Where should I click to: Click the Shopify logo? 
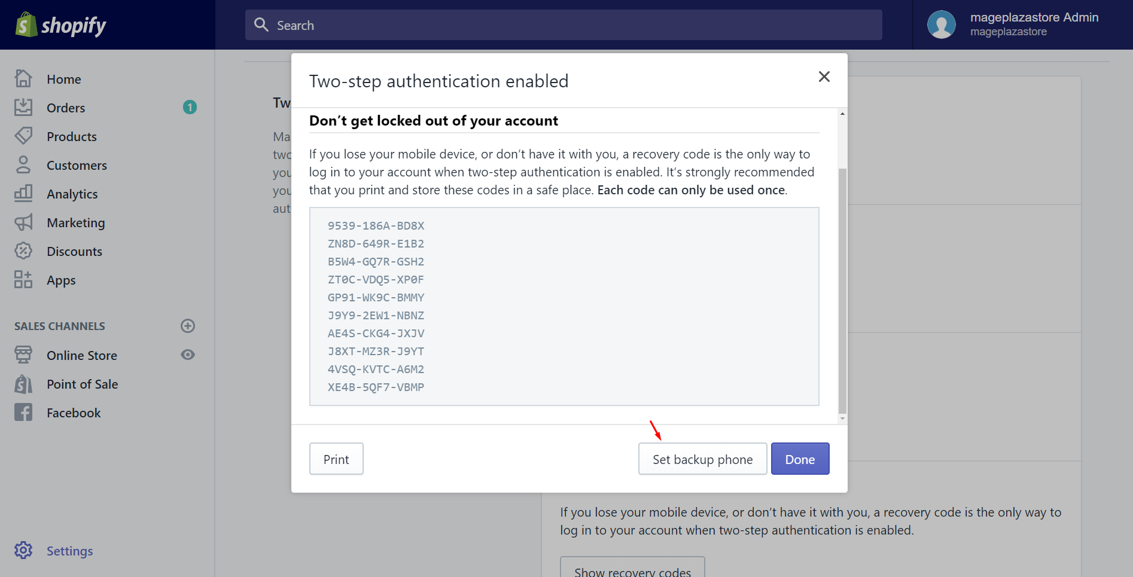(60, 25)
